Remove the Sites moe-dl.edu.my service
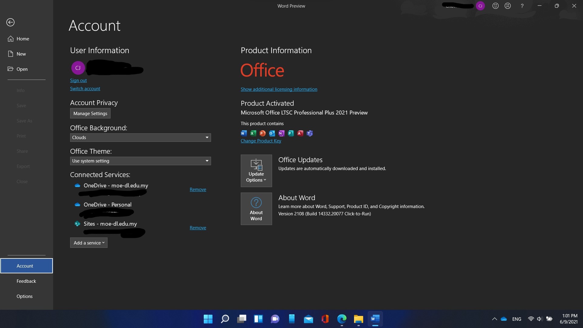The height and width of the screenshot is (328, 583). tap(198, 227)
